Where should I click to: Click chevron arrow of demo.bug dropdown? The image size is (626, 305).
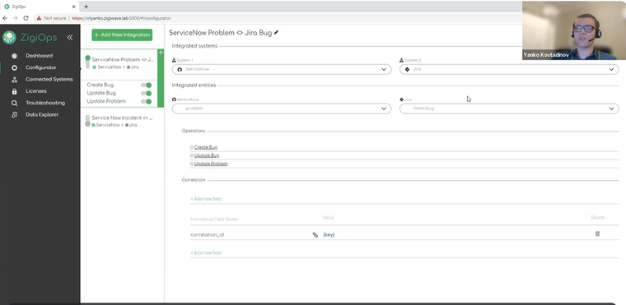[611, 109]
